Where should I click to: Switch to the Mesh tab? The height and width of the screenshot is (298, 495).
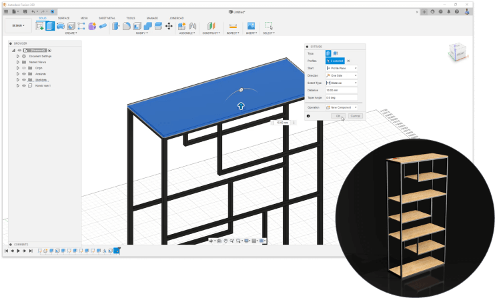[84, 18]
